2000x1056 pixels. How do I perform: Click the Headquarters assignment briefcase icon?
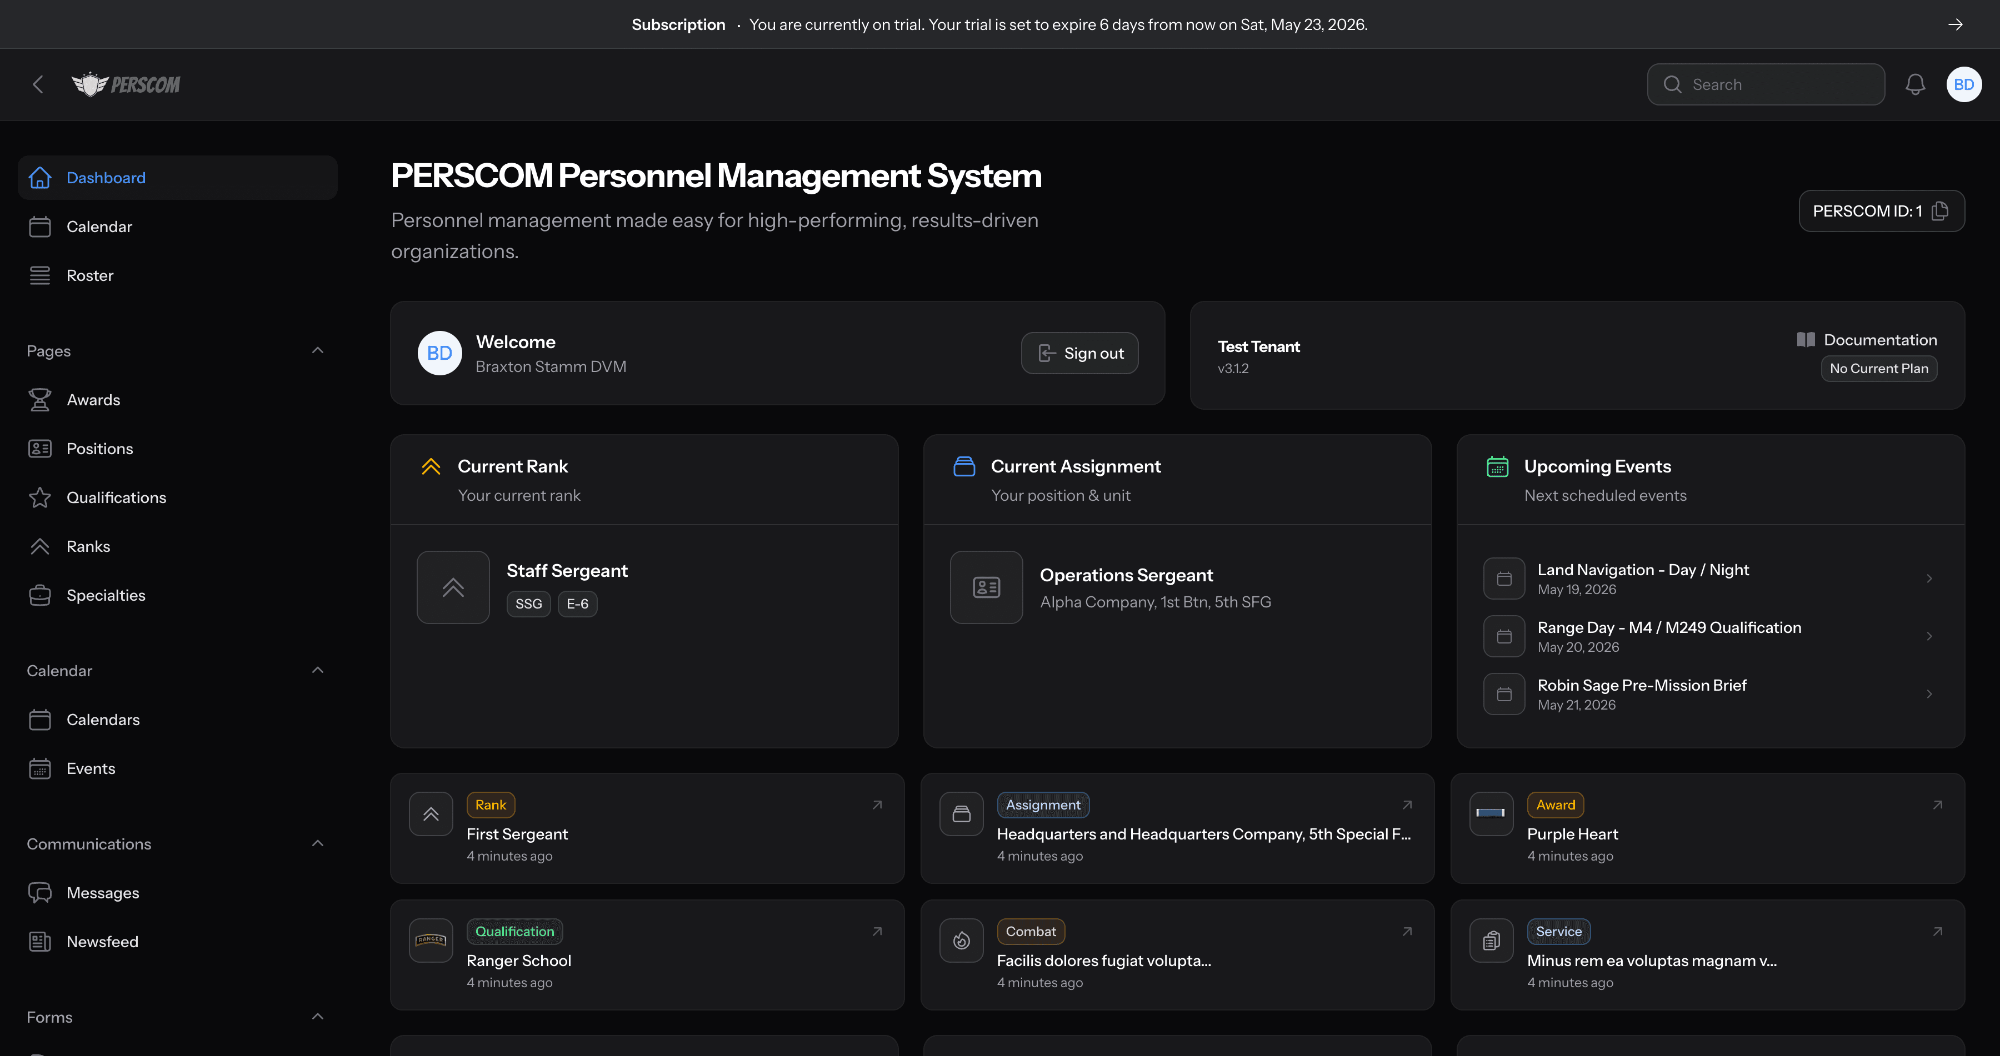click(962, 814)
